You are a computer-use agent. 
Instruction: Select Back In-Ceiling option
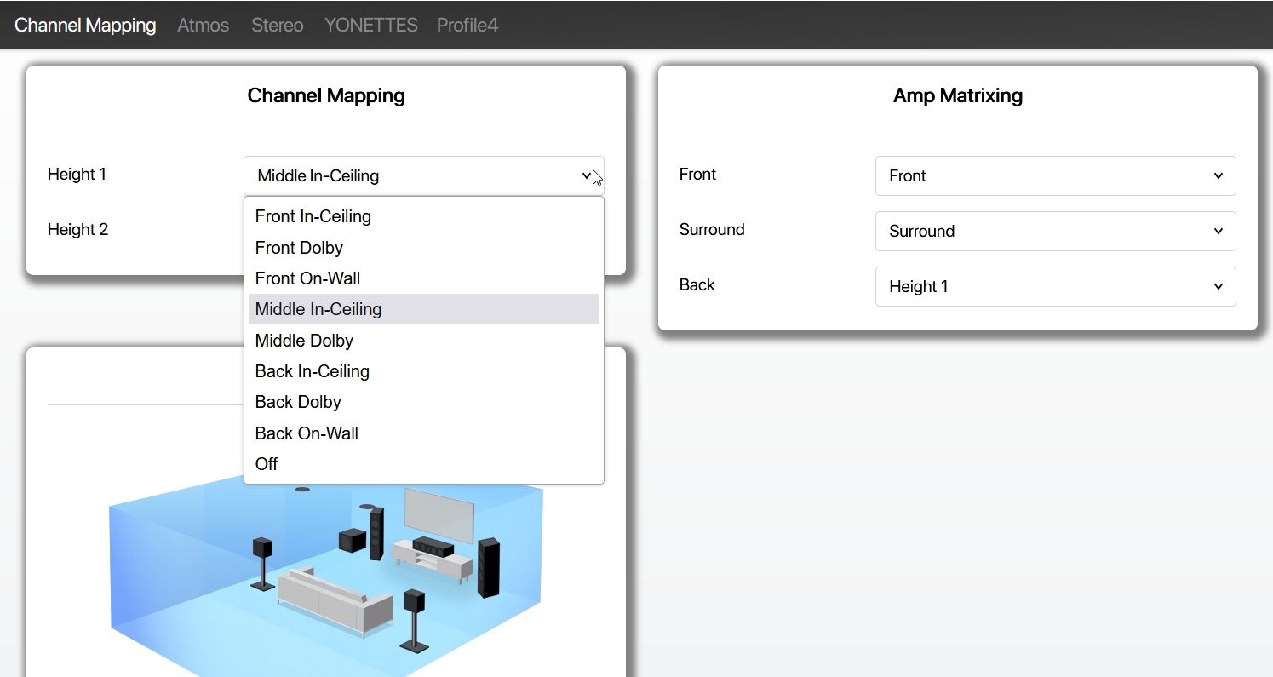point(312,371)
